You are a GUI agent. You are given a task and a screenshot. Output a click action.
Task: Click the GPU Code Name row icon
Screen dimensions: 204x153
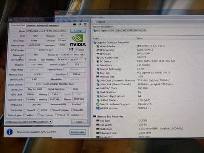(x=98, y=58)
